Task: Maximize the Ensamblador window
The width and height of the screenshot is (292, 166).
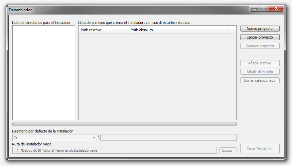Action: click(264, 9)
